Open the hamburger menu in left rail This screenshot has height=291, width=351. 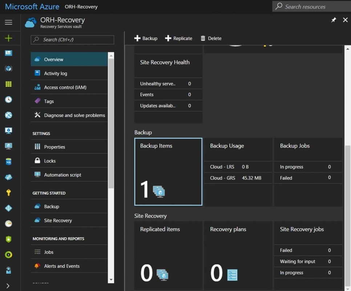point(8,22)
